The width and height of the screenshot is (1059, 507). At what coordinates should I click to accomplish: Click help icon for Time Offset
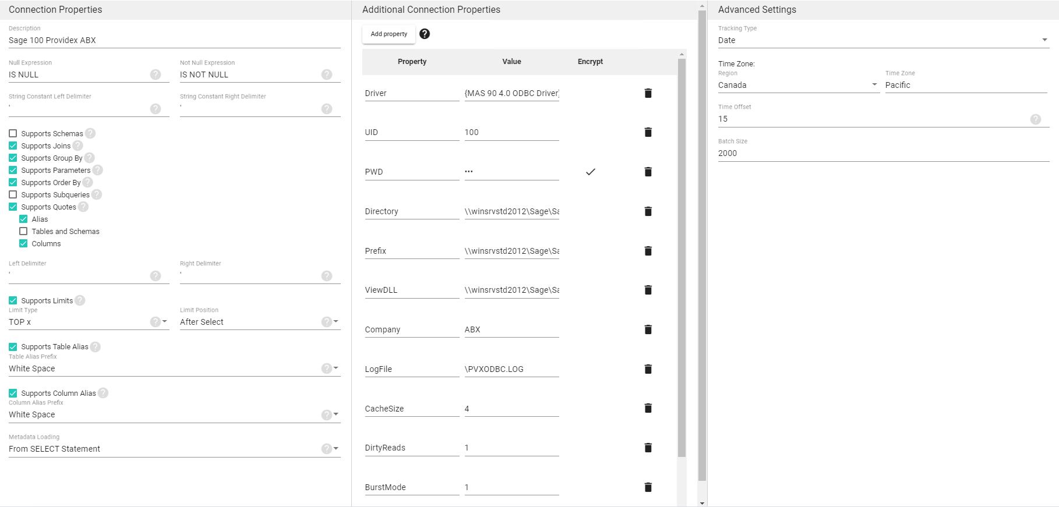coord(1035,119)
